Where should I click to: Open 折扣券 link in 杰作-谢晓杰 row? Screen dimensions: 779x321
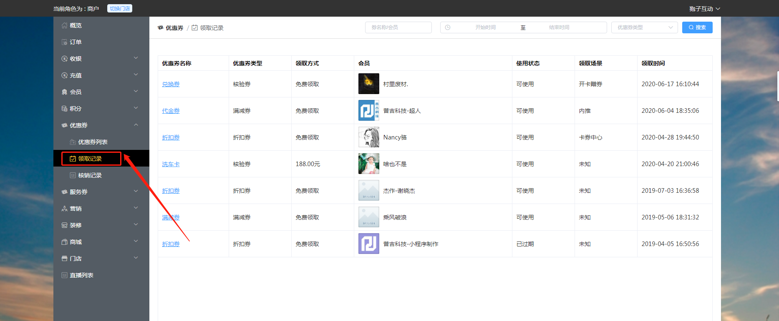(x=171, y=191)
